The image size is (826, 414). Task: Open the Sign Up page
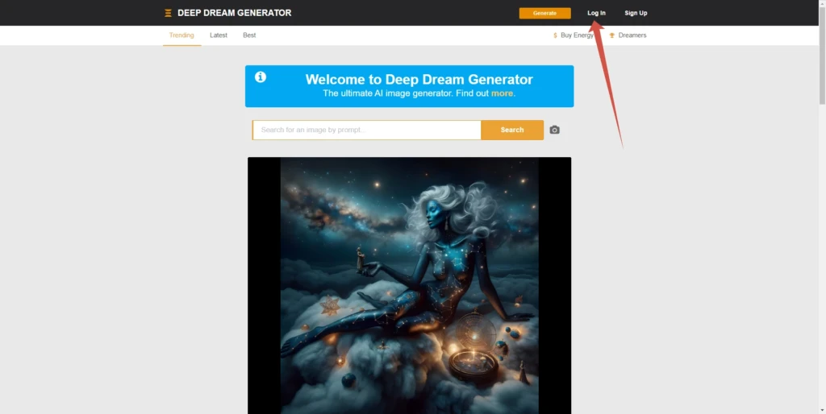coord(636,13)
